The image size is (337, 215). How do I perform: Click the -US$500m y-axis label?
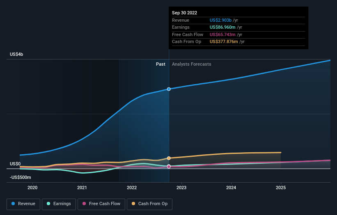[x=21, y=177]
